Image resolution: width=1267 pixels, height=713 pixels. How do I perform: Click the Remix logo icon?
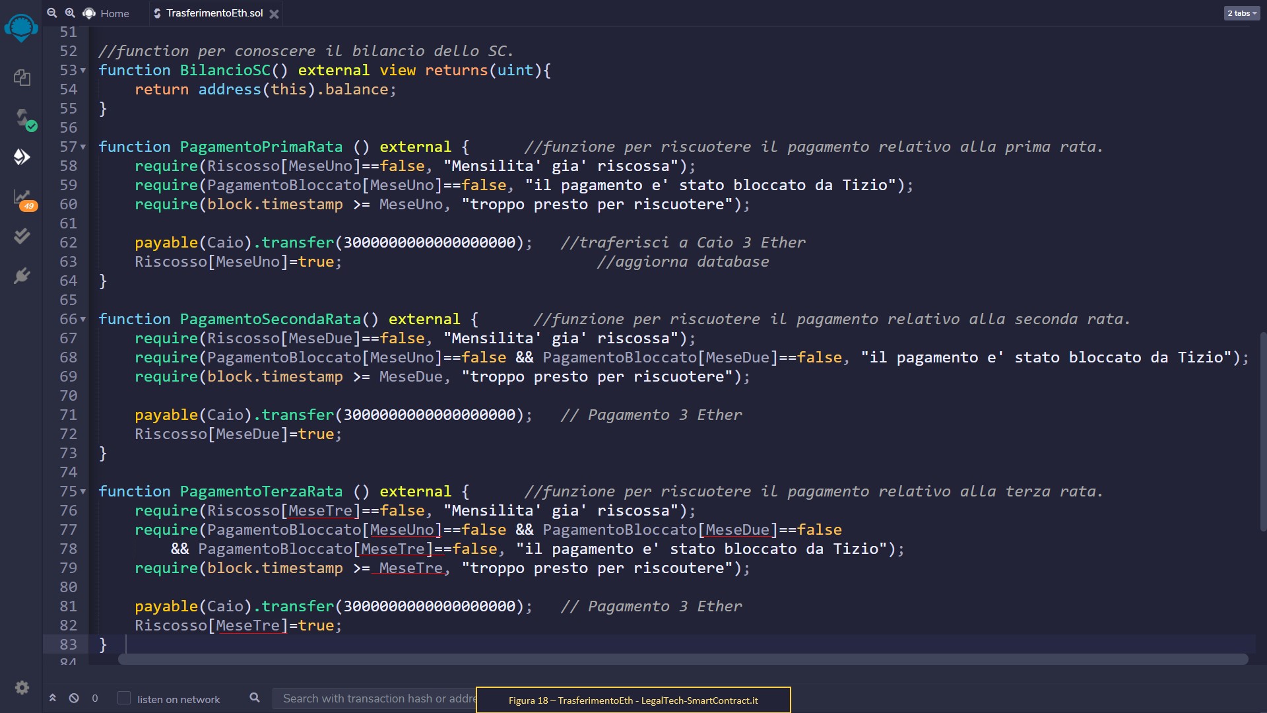point(21,28)
